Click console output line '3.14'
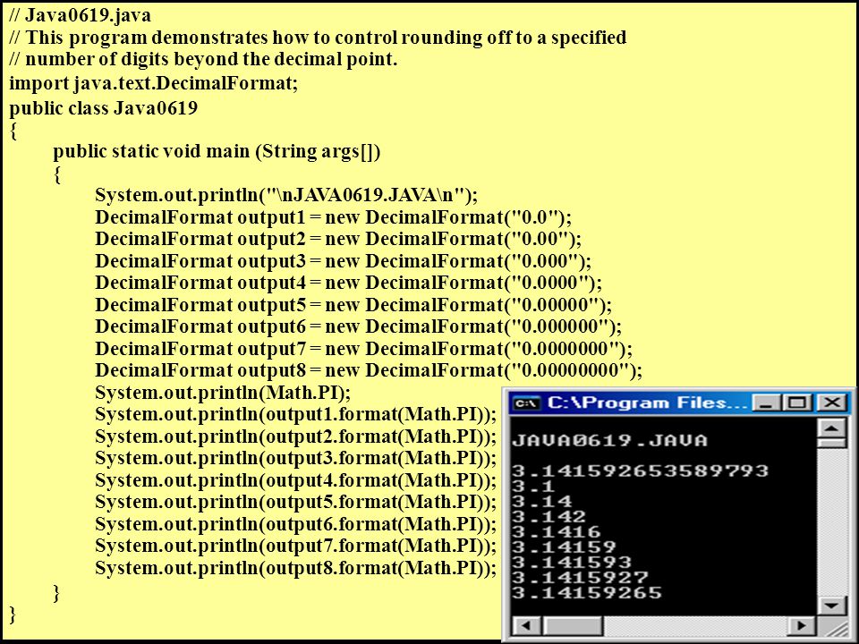Image resolution: width=859 pixels, height=644 pixels. [x=542, y=501]
